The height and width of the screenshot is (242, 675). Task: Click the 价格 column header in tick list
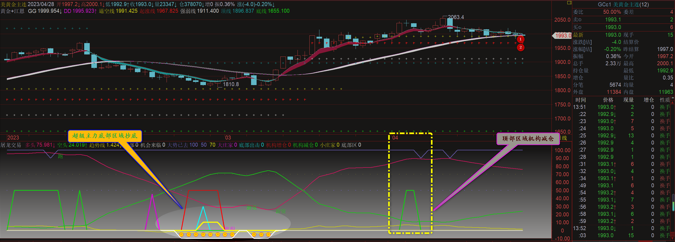[608, 100]
